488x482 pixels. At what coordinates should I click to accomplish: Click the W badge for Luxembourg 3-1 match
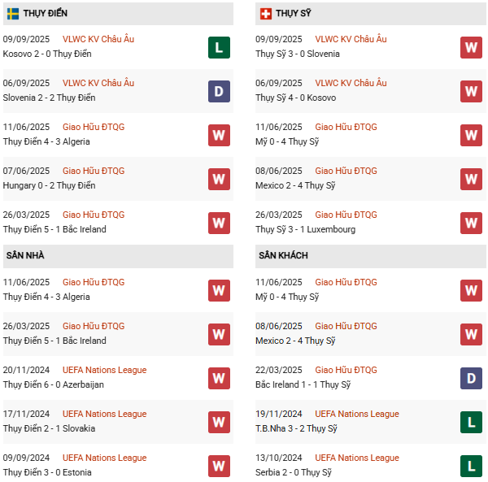tap(472, 223)
